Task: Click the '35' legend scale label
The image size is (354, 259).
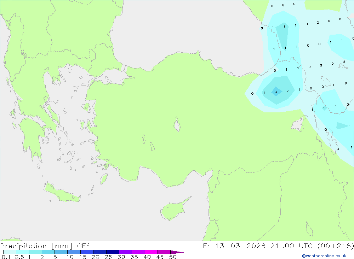Action: pos(134,257)
